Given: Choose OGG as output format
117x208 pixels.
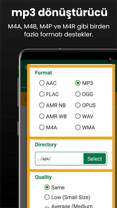Looking at the screenshot, I should point(78,94).
